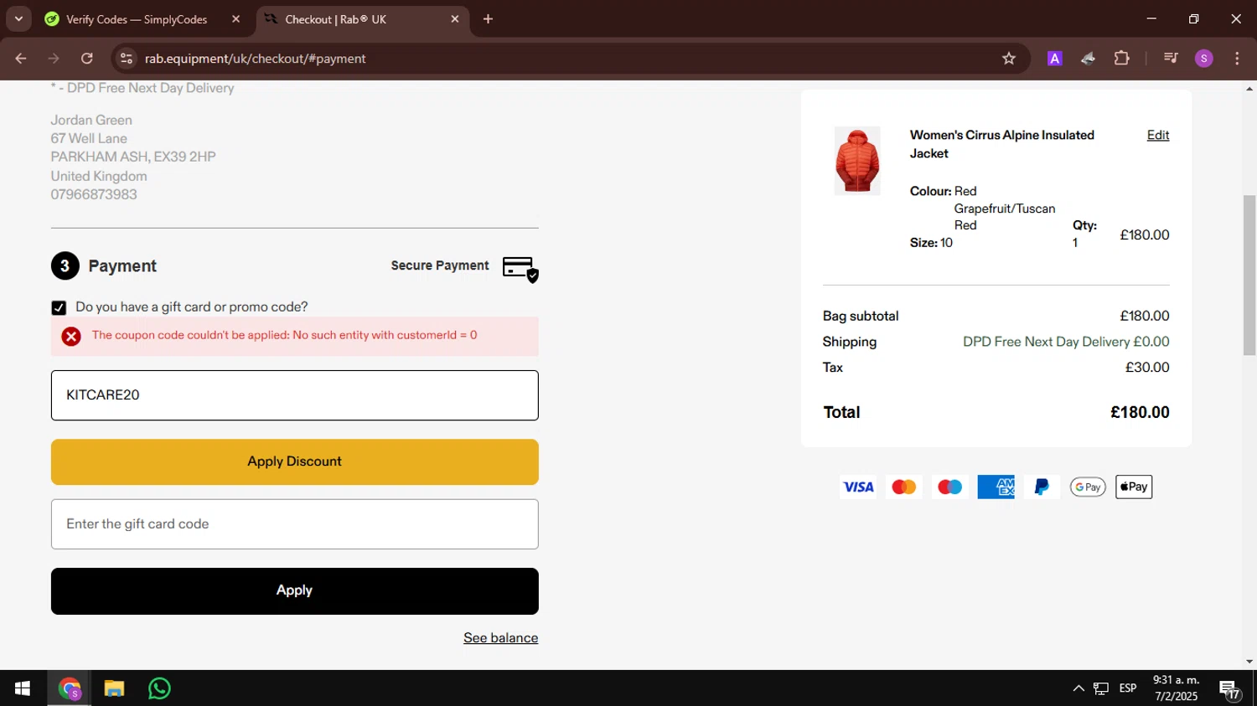Click the Mastercard payment logo
The image size is (1257, 706).
tap(904, 487)
